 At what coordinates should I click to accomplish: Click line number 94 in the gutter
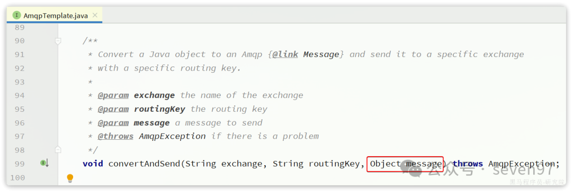coord(20,95)
